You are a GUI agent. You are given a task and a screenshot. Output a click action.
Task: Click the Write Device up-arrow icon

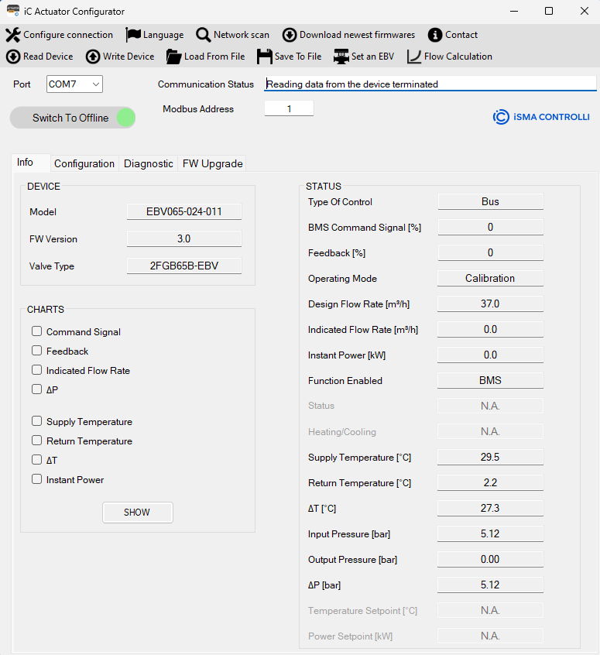[93, 57]
